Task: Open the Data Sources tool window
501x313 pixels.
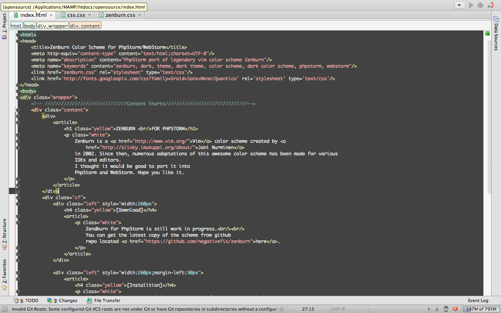Action: pyautogui.click(x=496, y=33)
